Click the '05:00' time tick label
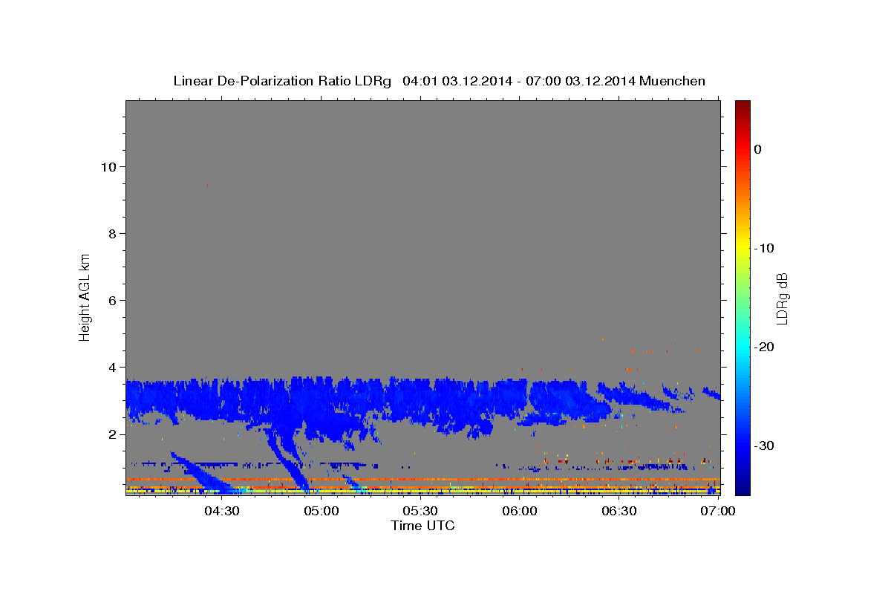891x594 pixels. point(322,512)
